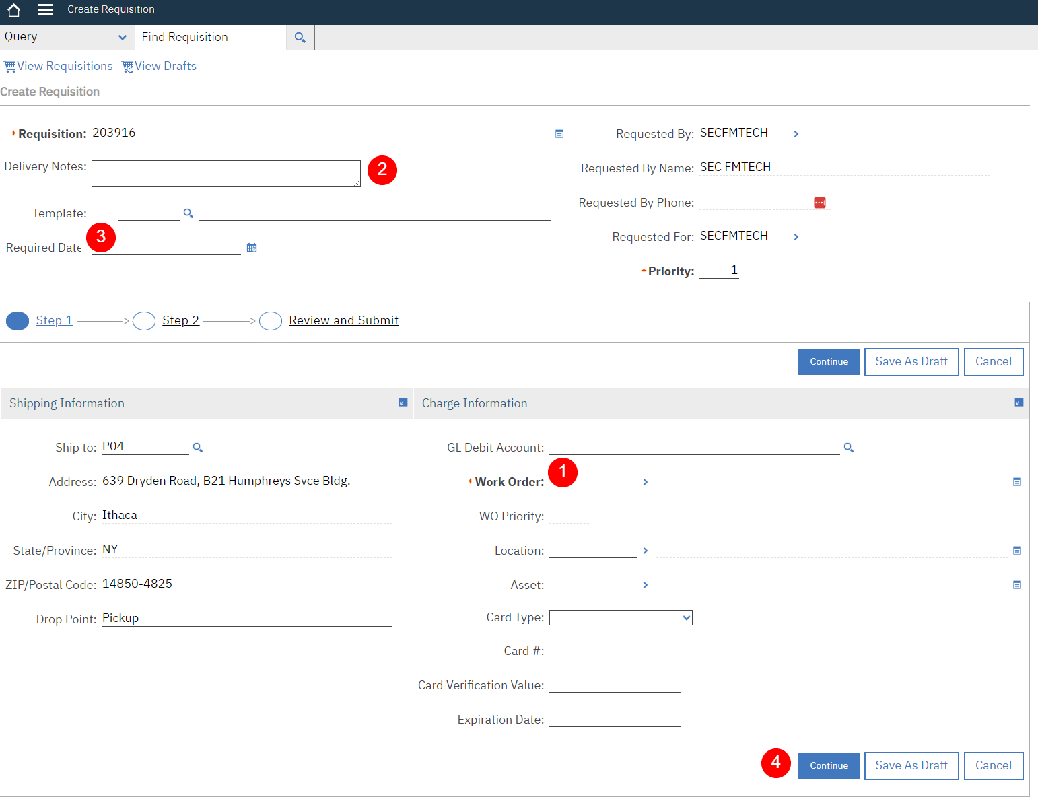This screenshot has width=1038, height=803.
Task: Open the Requested For detail chevron
Action: coord(796,237)
